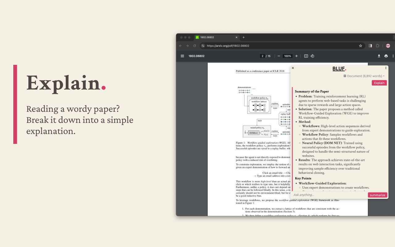Download the PDF document
Image resolution: width=395 pixels, height=247 pixels.
click(379, 56)
